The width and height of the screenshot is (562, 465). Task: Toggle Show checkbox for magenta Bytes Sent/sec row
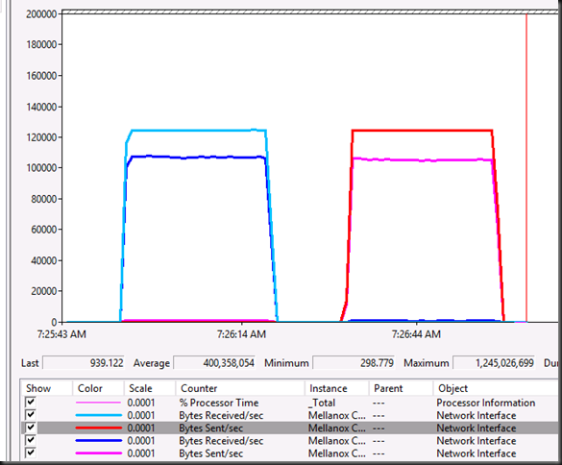click(31, 453)
